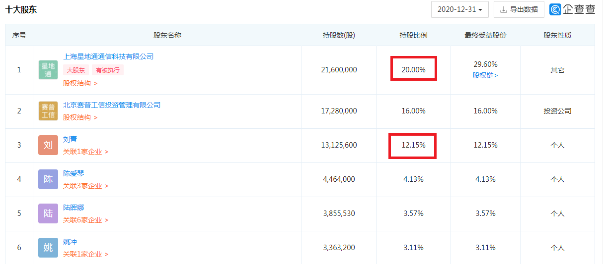The image size is (603, 264).
Task: View 股权链 for the first shareholder
Action: click(x=485, y=75)
